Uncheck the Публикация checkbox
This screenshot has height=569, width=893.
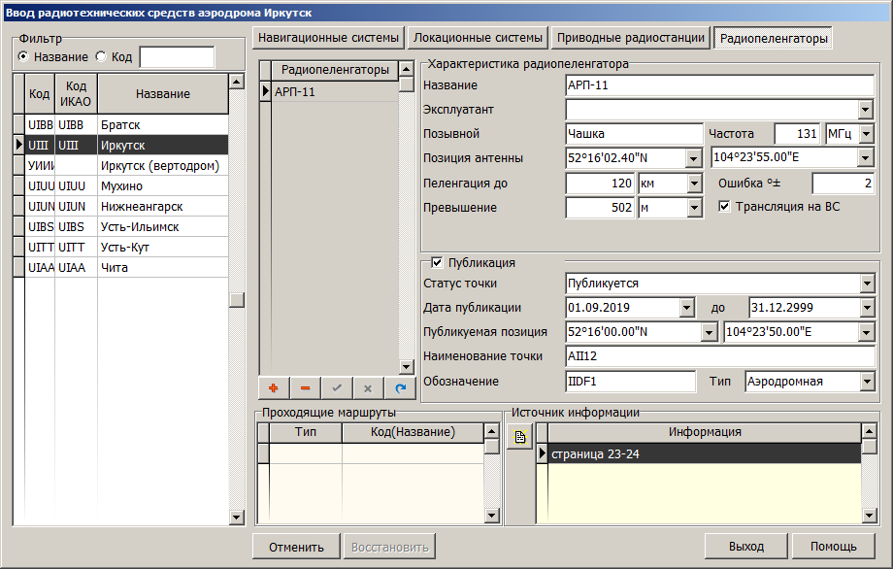437,262
